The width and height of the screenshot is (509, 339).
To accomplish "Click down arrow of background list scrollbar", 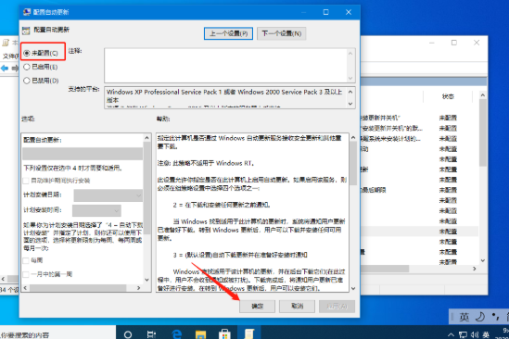I will [483, 260].
